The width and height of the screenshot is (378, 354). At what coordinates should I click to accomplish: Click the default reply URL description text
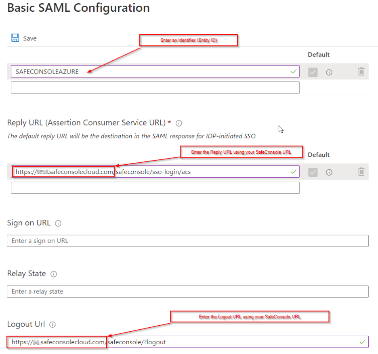(131, 136)
